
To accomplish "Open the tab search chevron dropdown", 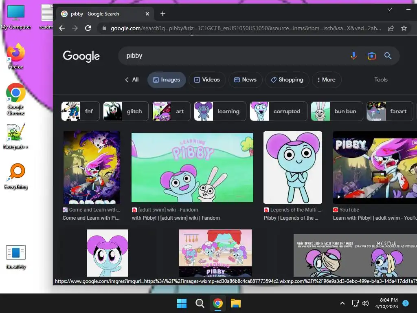I will tap(390, 10).
